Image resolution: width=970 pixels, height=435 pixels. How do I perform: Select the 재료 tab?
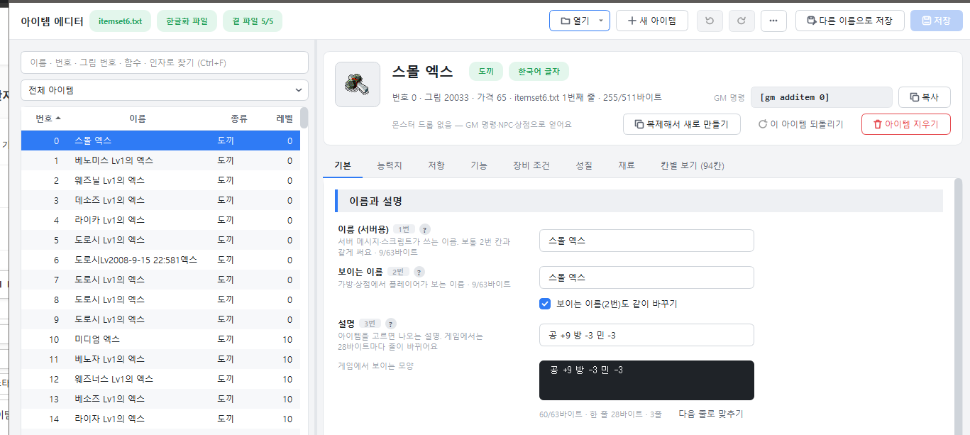[x=627, y=165]
